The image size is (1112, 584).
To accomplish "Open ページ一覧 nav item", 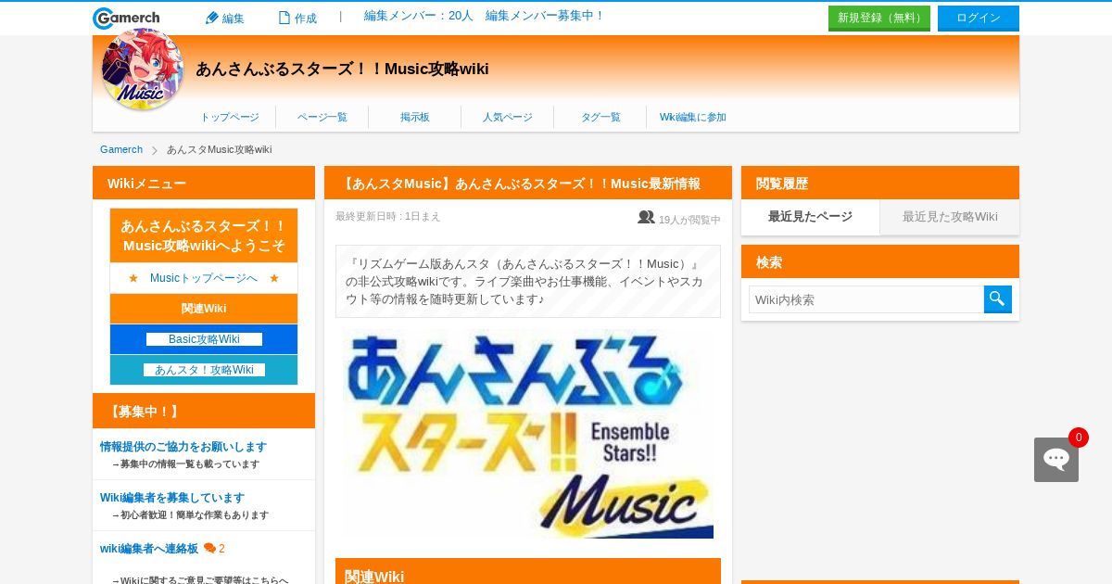I will tap(322, 117).
